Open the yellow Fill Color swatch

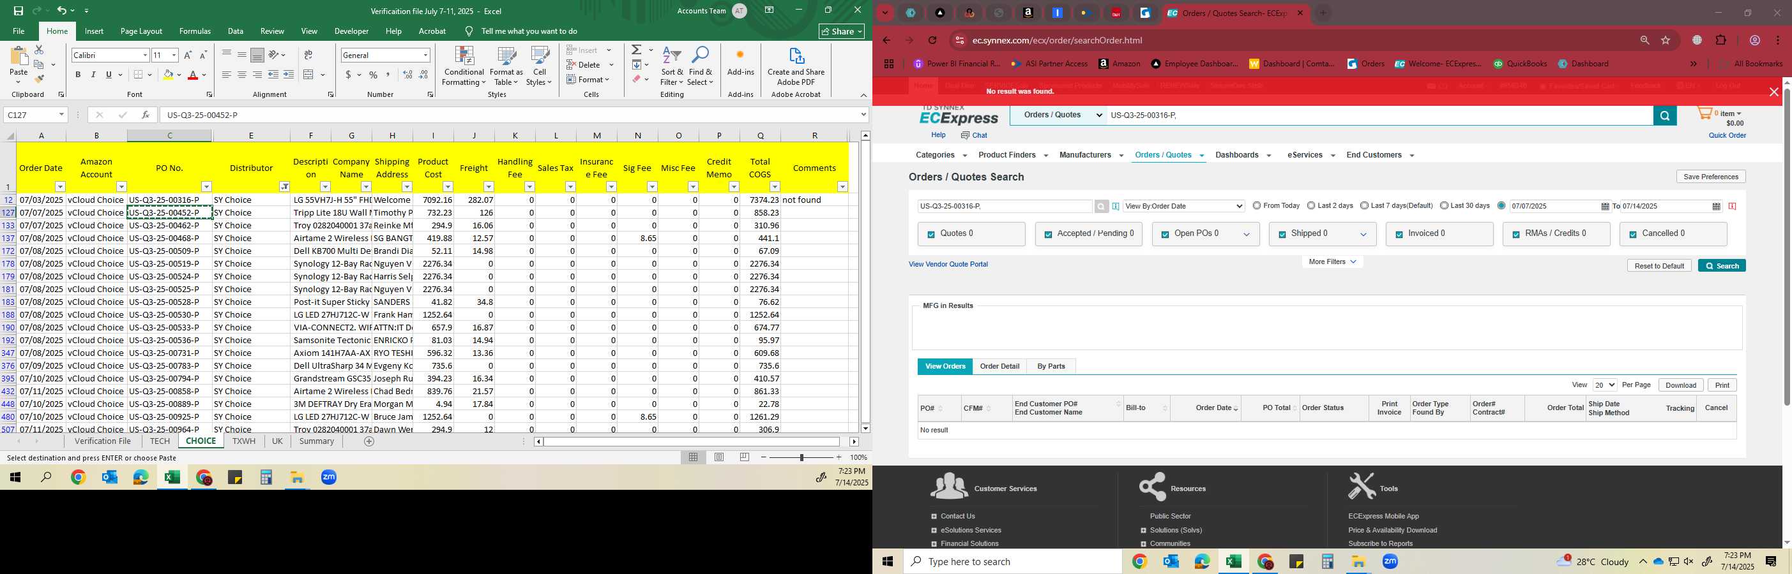pos(168,75)
